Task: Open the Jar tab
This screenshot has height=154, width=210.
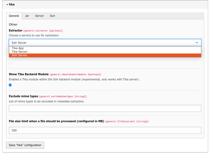Action: coord(27,16)
